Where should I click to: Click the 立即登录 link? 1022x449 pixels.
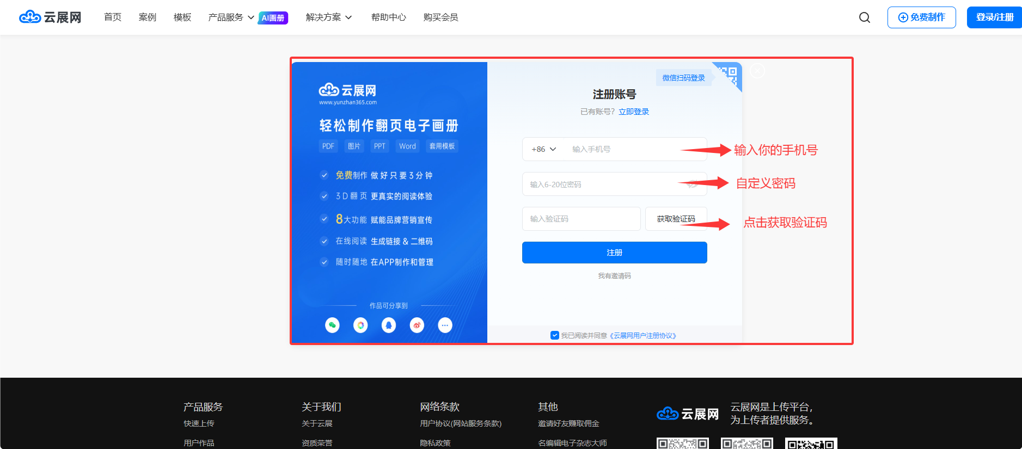click(633, 112)
